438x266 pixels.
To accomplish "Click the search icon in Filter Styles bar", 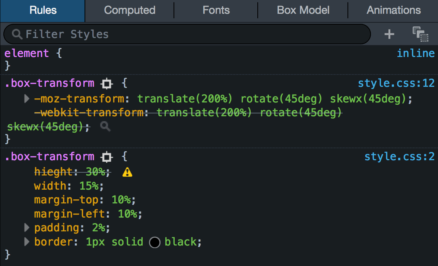I will [16, 34].
